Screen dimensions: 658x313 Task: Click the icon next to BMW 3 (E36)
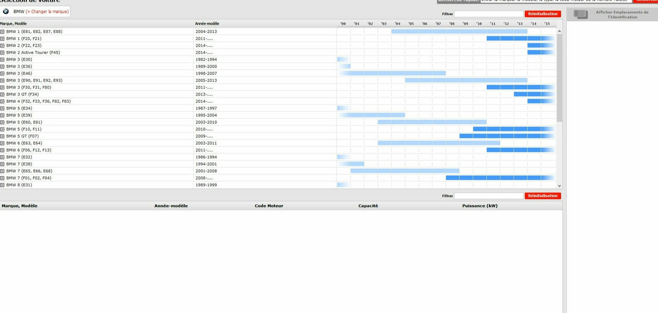point(2,66)
